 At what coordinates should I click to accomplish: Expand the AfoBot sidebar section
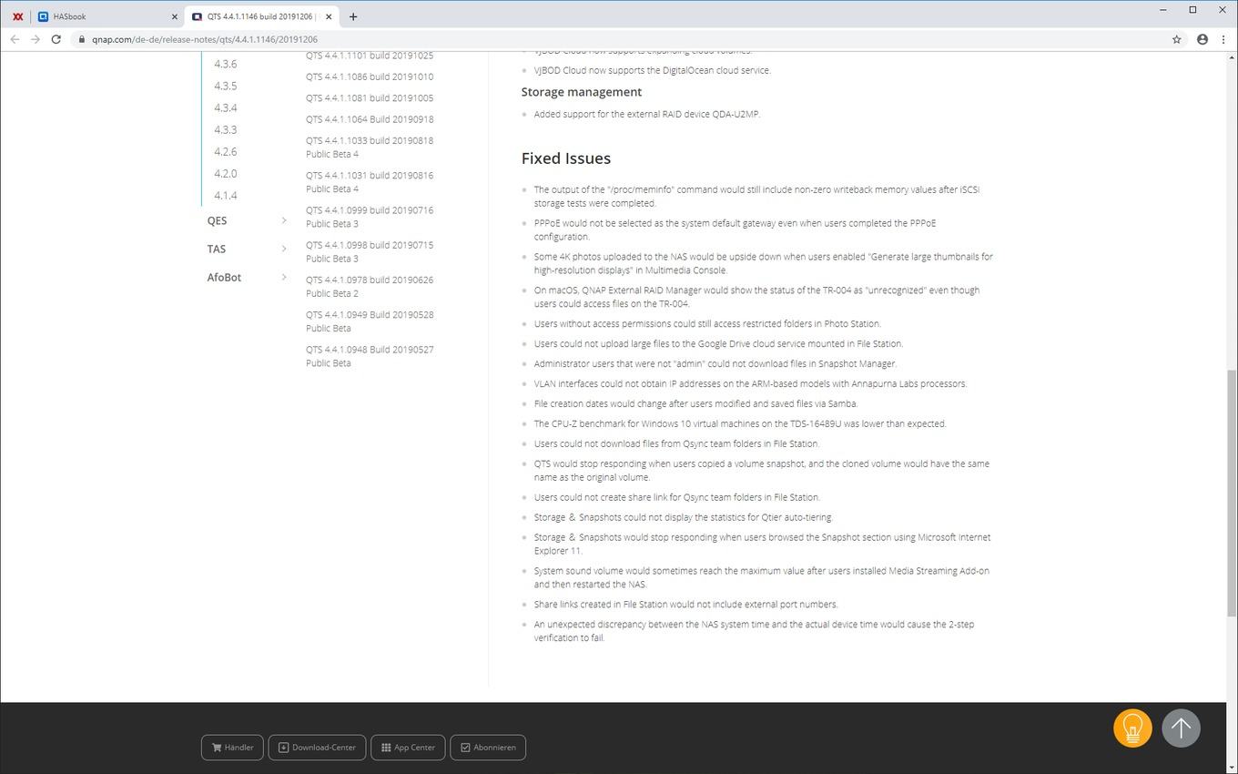[247, 277]
